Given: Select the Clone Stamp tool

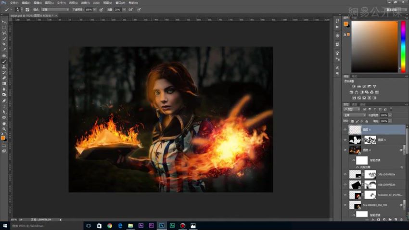Looking at the screenshot, I should point(4,67).
